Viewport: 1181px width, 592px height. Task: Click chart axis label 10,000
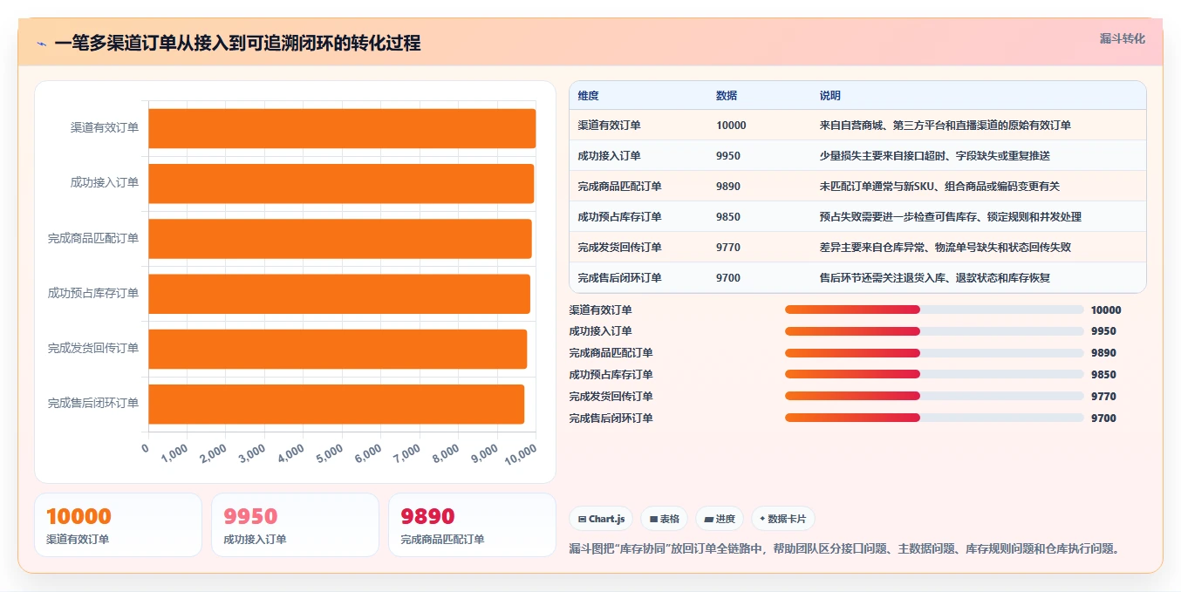coord(521,453)
